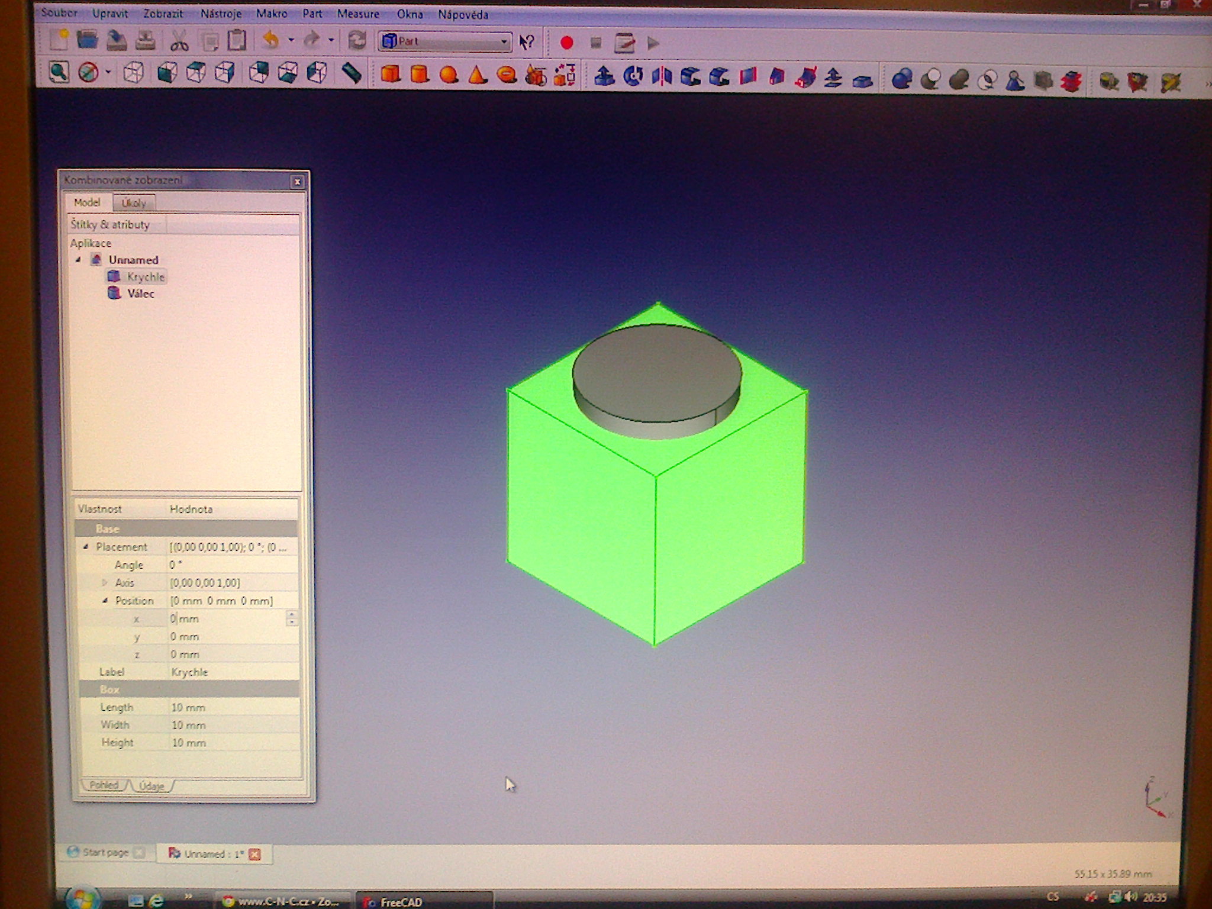1212x909 pixels.
Task: Open the Measure menu
Action: pyautogui.click(x=357, y=14)
